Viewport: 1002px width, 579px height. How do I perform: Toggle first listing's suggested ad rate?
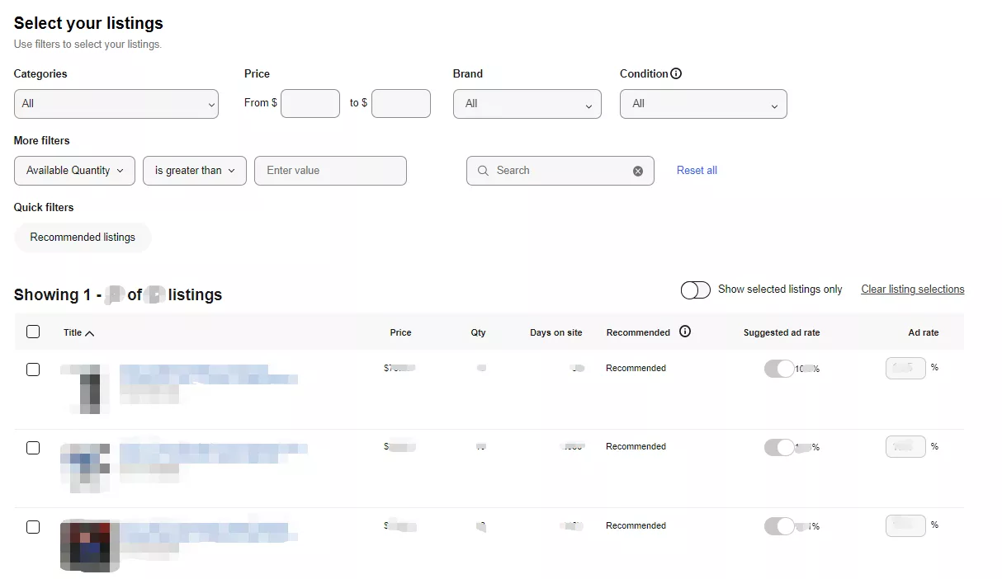778,369
